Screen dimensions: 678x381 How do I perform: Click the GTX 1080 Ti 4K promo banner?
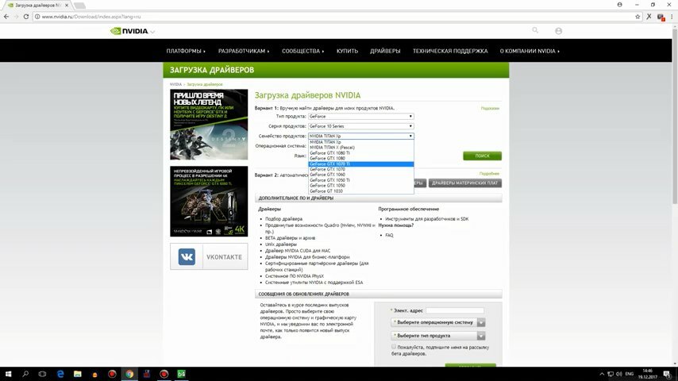(x=209, y=202)
